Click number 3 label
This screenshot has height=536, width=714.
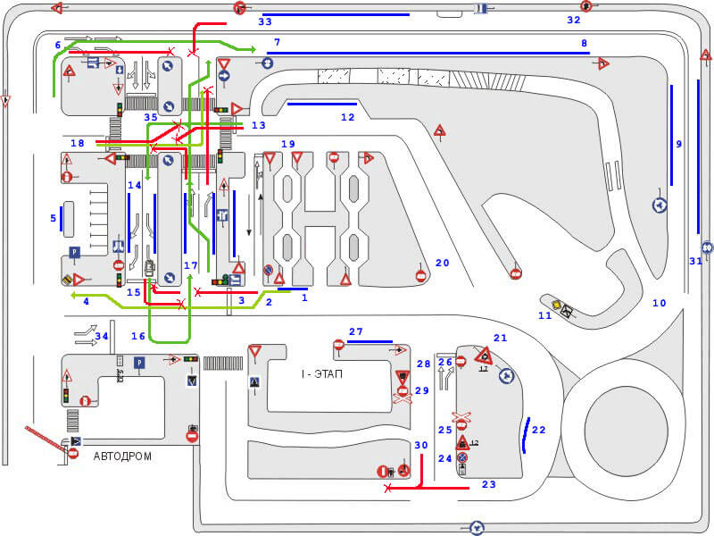(x=242, y=300)
